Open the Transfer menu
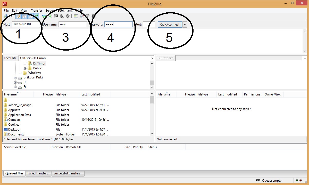 pos(36,11)
